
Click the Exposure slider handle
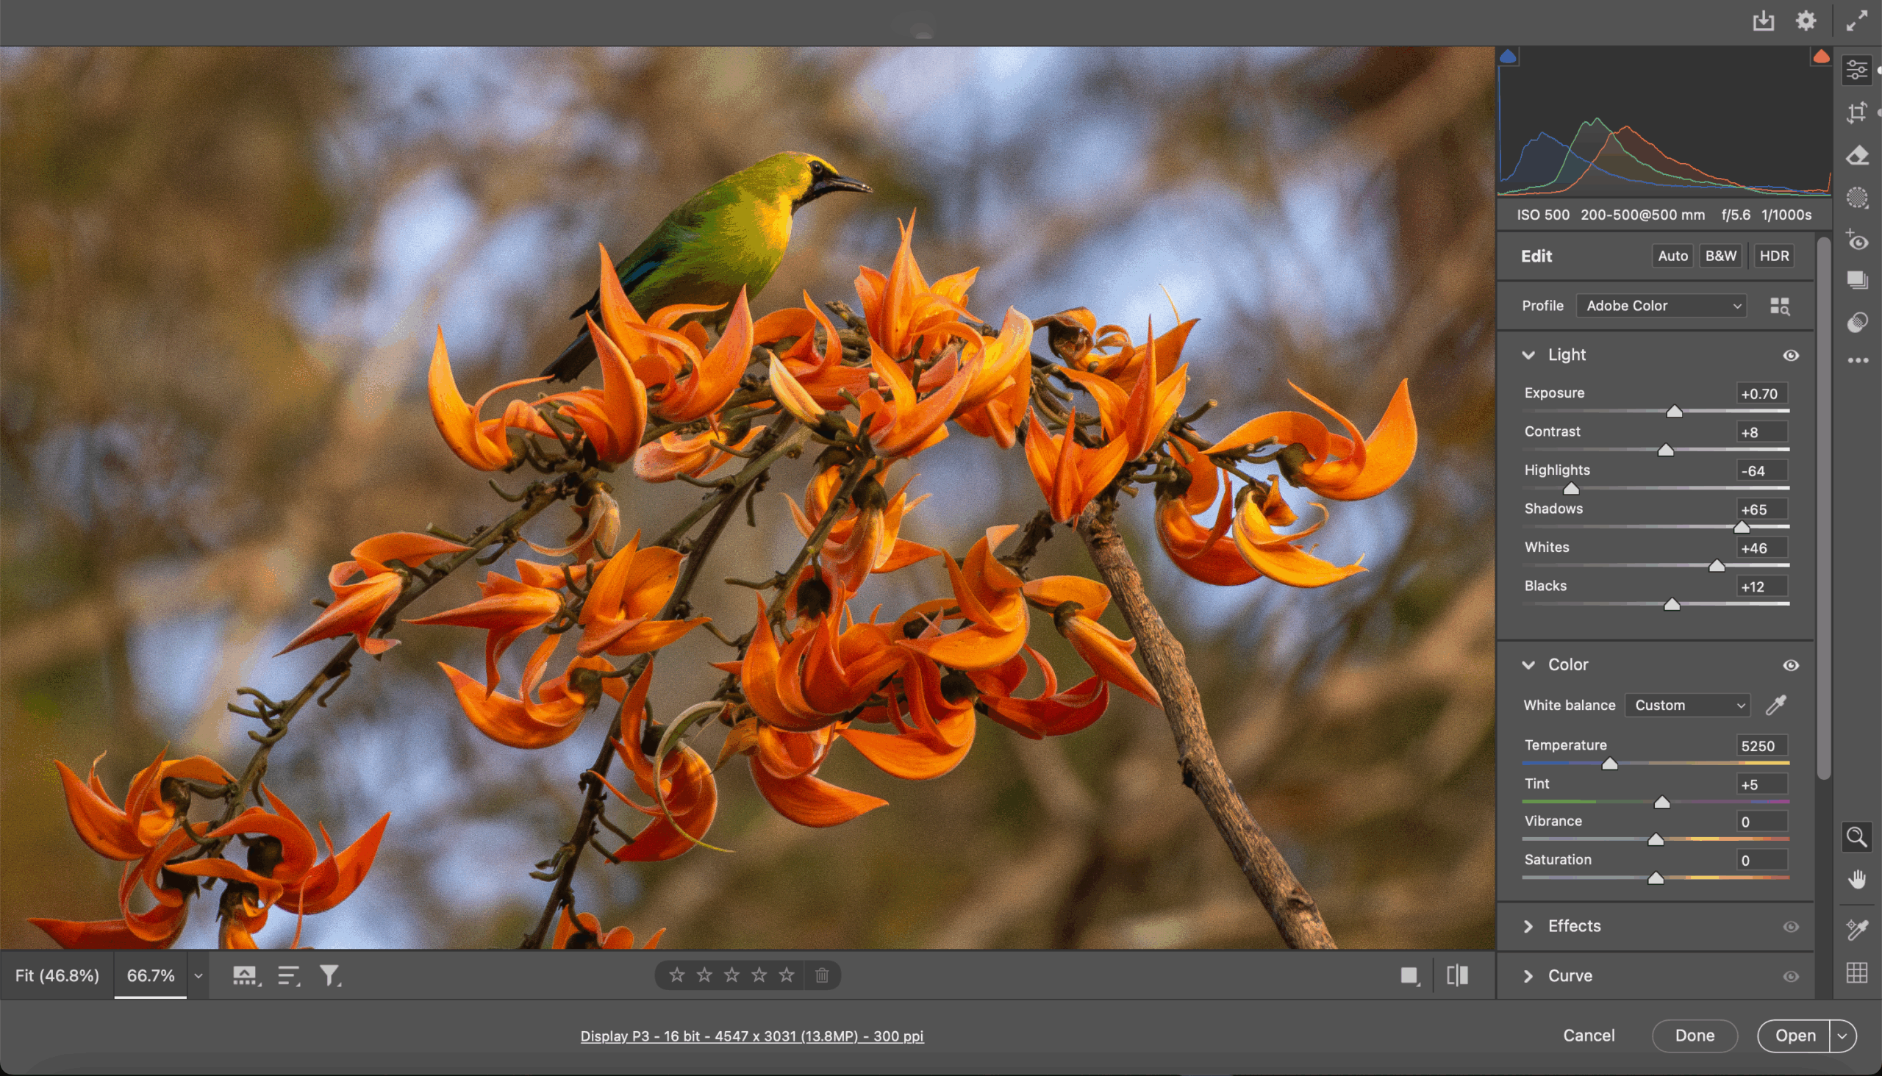pyautogui.click(x=1674, y=412)
